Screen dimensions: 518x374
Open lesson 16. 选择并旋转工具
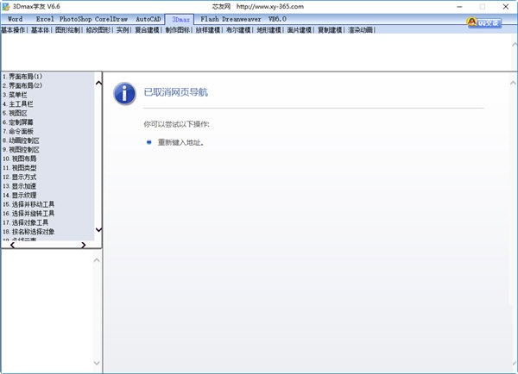pyautogui.click(x=28, y=214)
